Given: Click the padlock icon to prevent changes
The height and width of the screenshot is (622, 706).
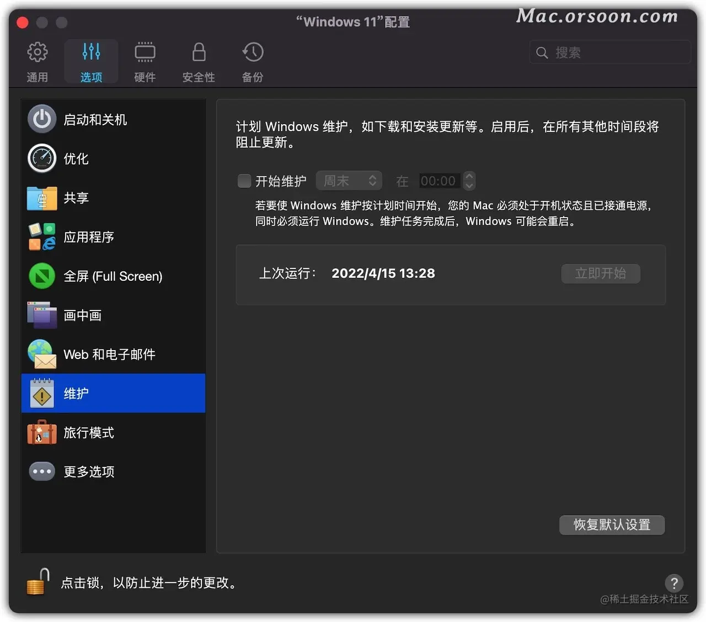Looking at the screenshot, I should pyautogui.click(x=38, y=582).
